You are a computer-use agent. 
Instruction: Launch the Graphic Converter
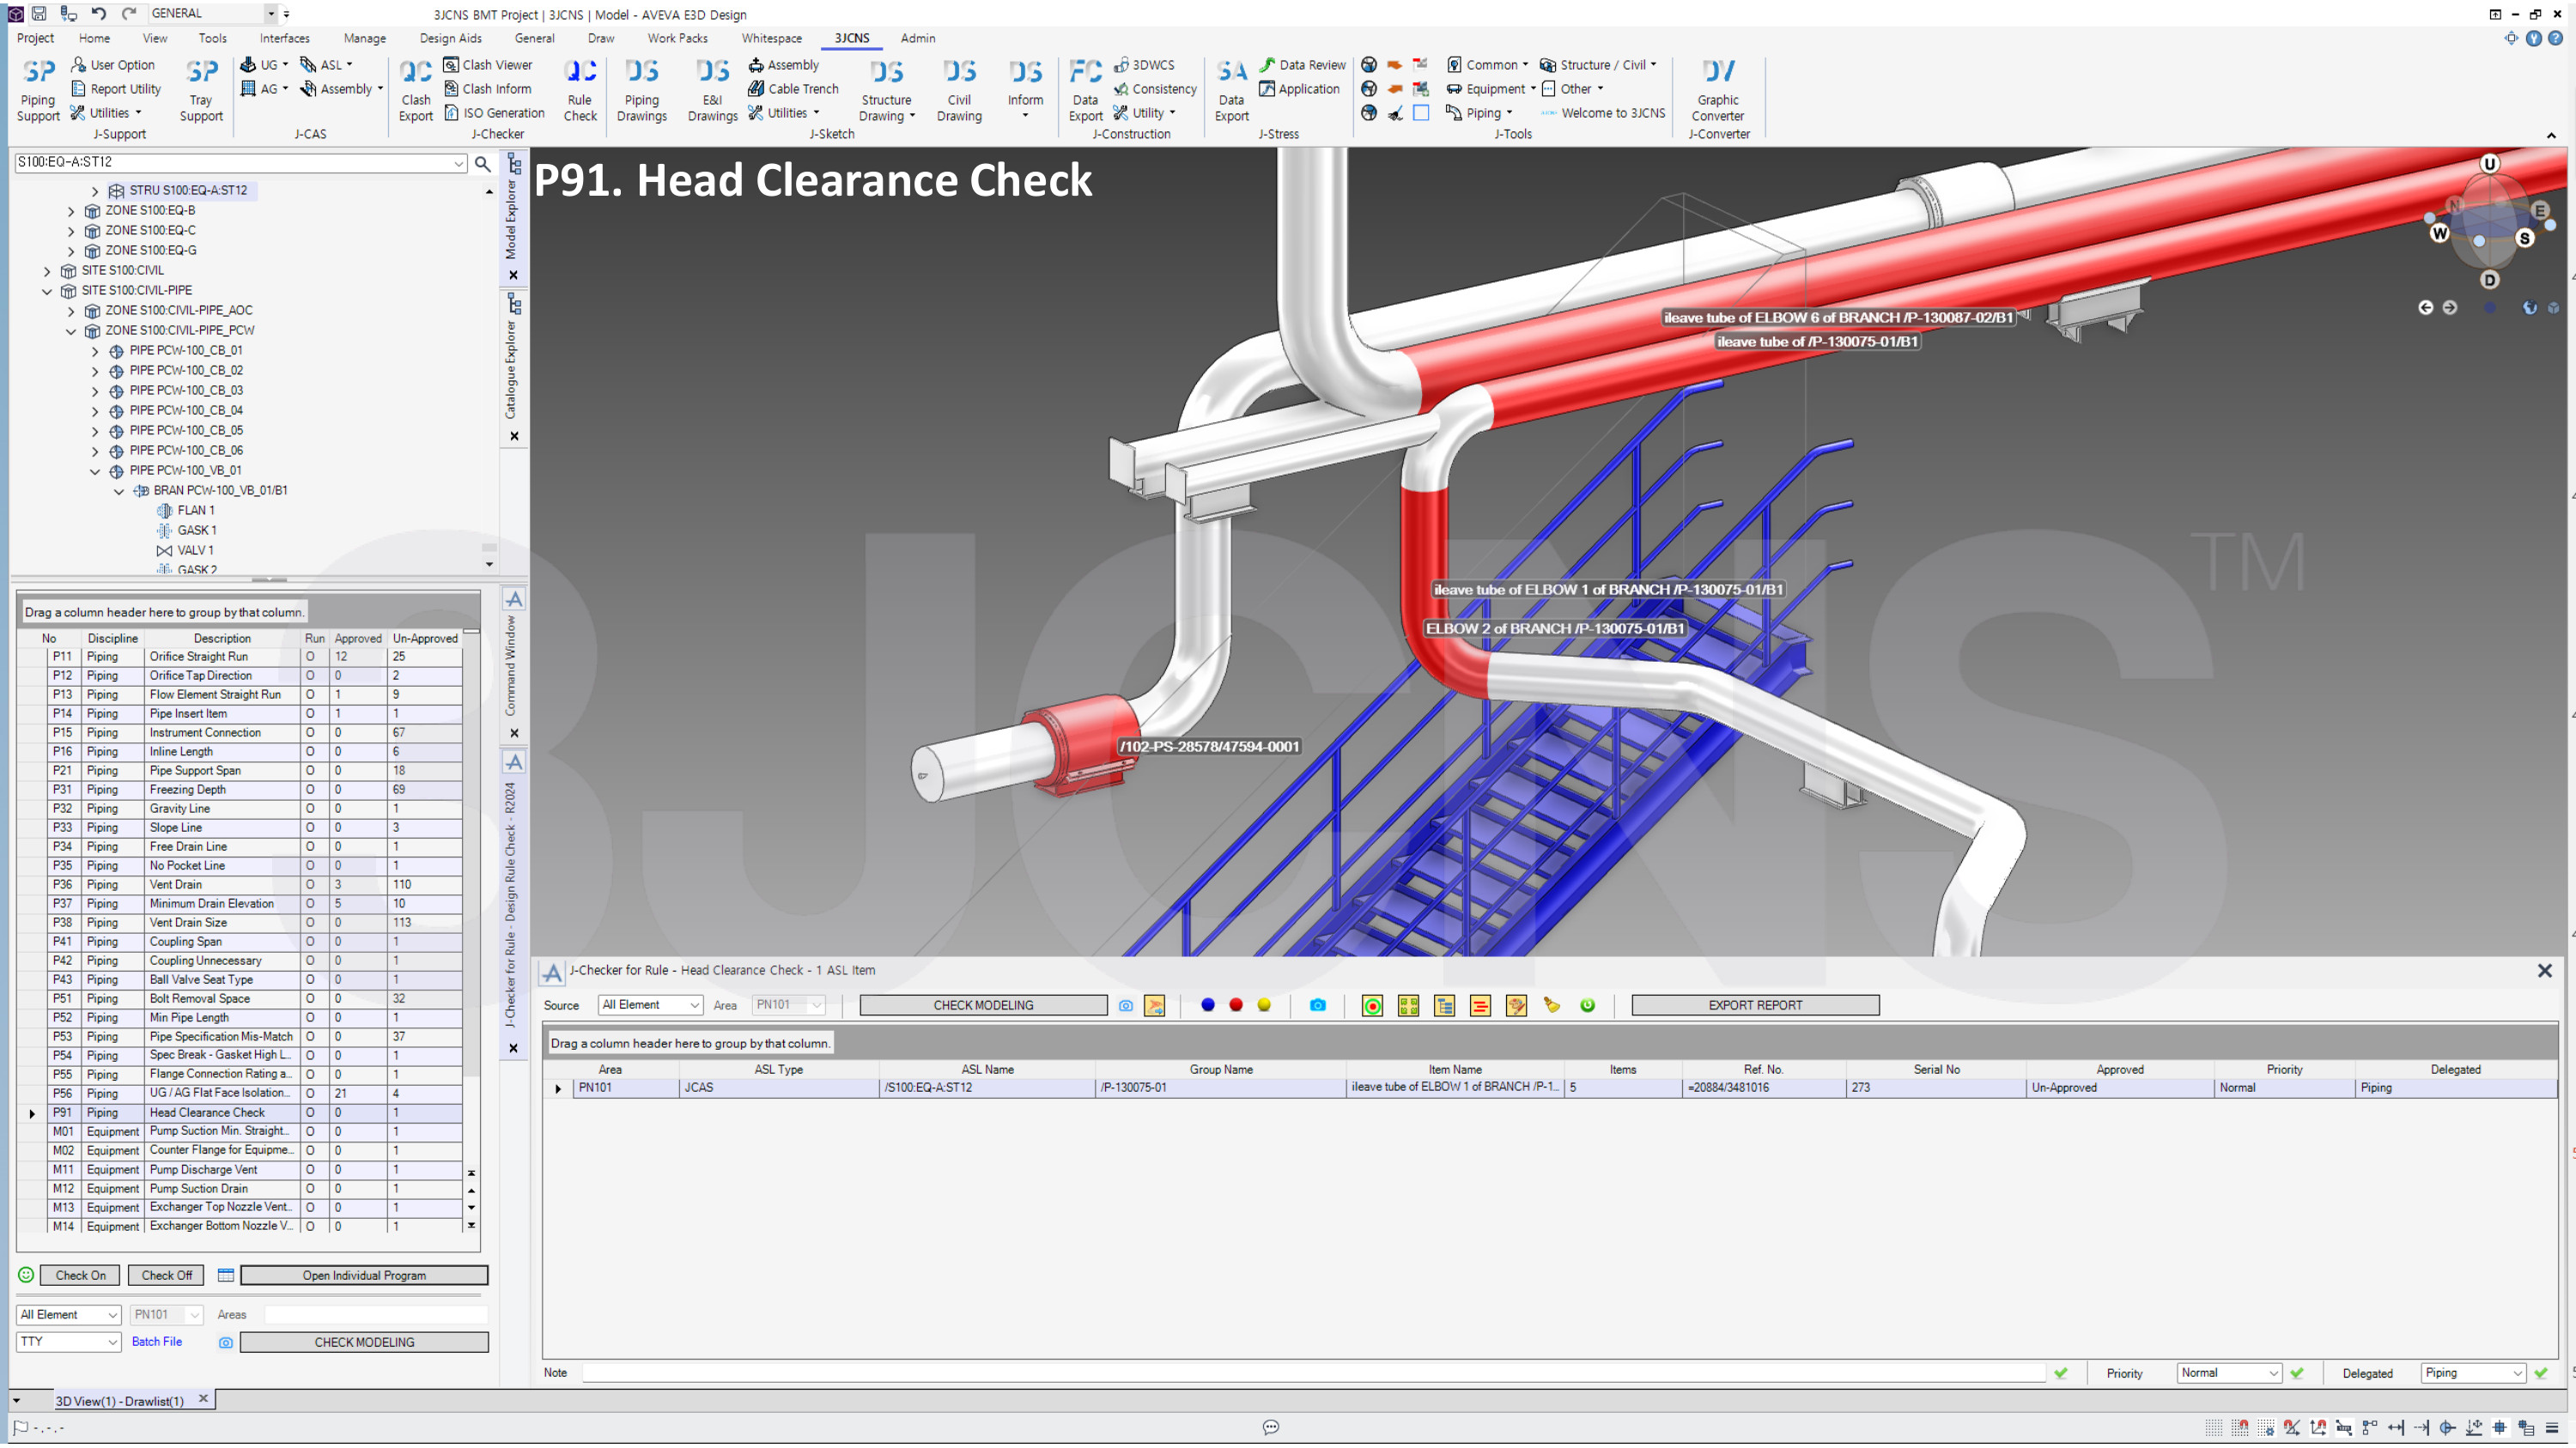click(x=1717, y=90)
